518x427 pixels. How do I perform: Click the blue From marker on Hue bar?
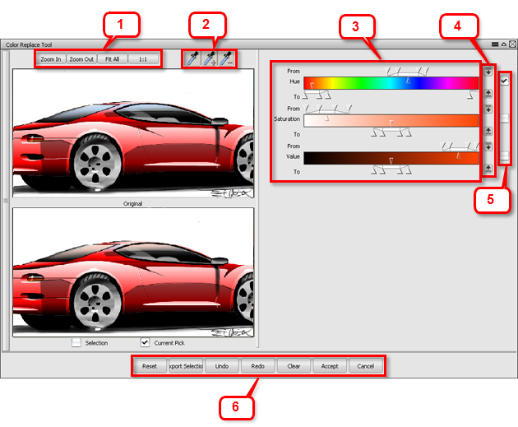408,80
